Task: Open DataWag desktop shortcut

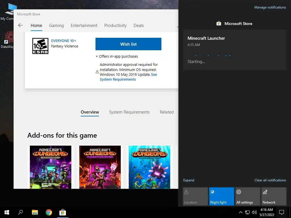Action: (7, 40)
